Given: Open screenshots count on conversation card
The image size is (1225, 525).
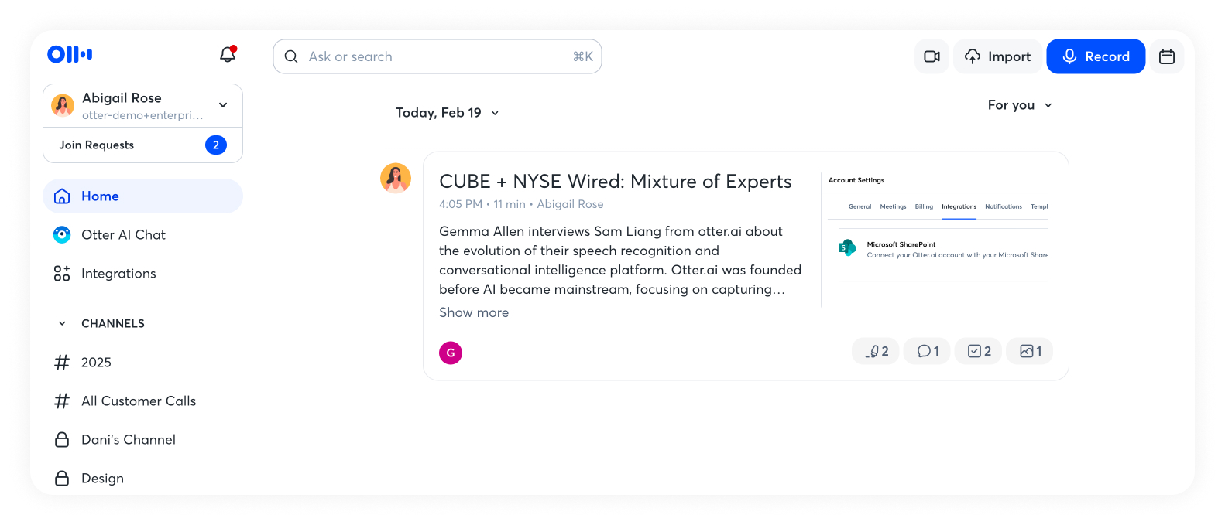Looking at the screenshot, I should click(x=1030, y=351).
